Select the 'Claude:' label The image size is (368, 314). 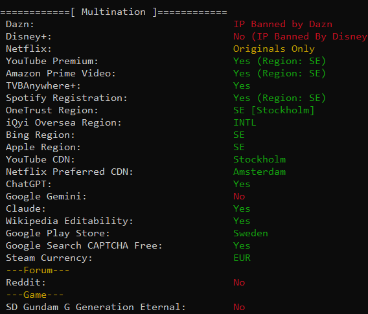(x=26, y=208)
